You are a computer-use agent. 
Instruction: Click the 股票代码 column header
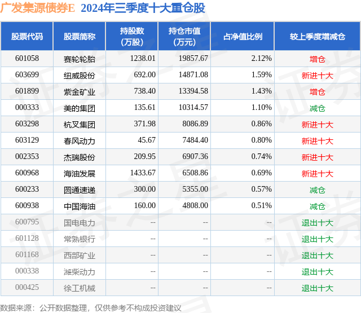click(27, 36)
